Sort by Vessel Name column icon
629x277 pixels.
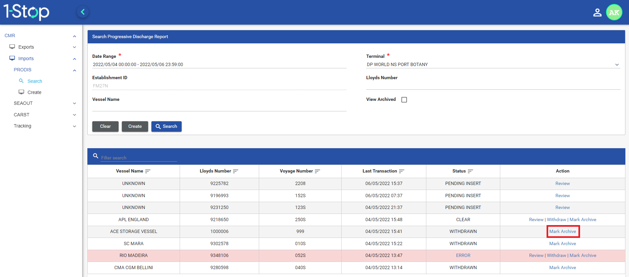[x=148, y=171]
